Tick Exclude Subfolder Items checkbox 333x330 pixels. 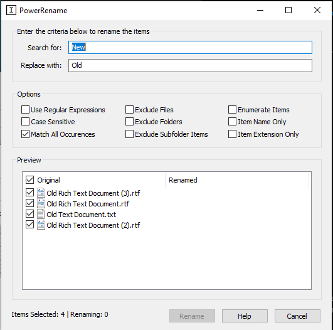click(x=129, y=134)
